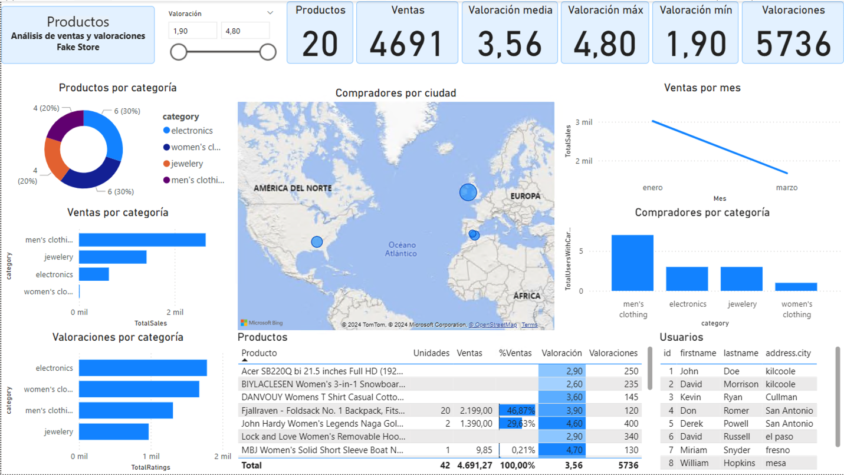
Task: Select the BIYLACLESEN Women's Snowboard product row
Action: click(x=440, y=384)
